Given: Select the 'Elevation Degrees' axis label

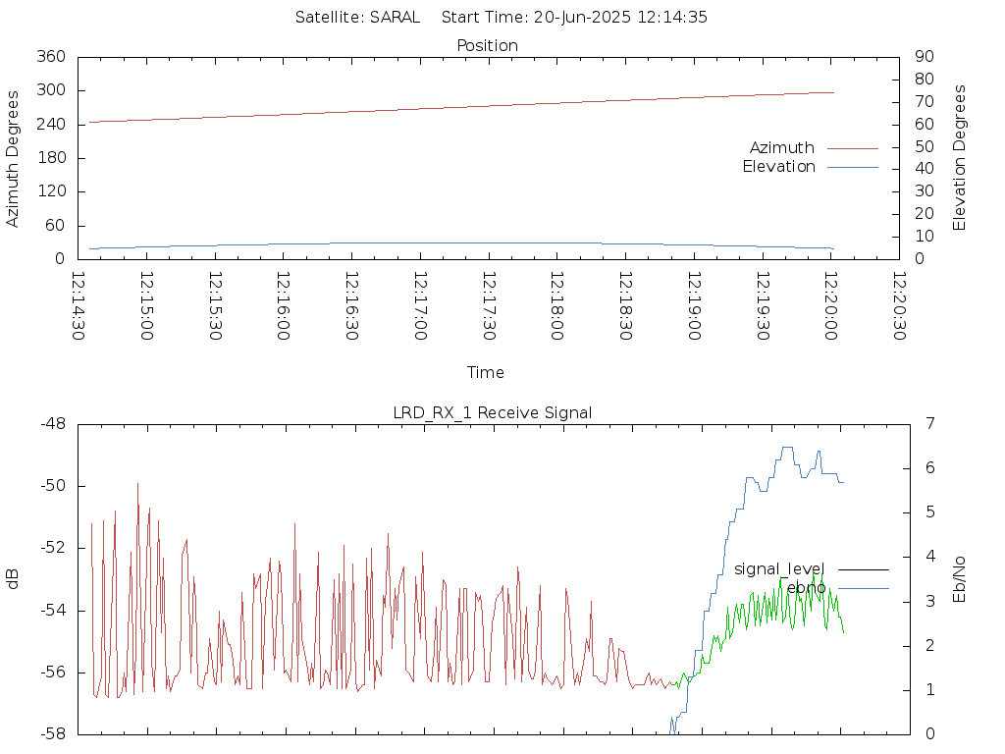Looking at the screenshot, I should [x=959, y=158].
